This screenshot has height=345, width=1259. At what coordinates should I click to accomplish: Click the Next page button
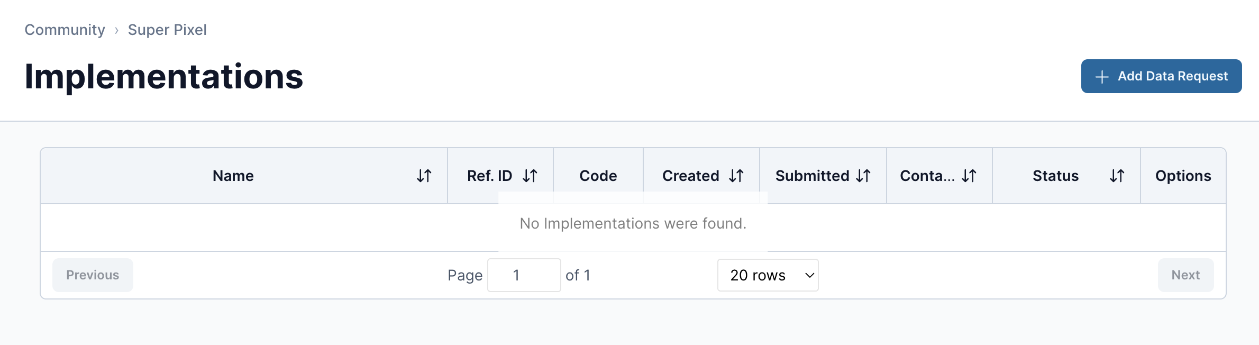pos(1185,275)
